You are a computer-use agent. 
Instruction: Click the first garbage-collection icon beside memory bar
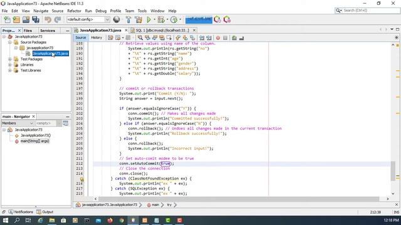point(217,19)
